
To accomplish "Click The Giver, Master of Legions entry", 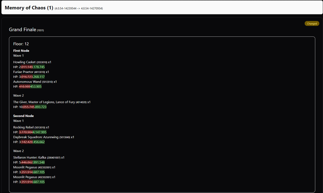I will click(x=52, y=102).
